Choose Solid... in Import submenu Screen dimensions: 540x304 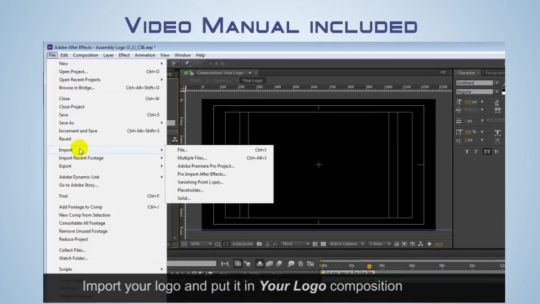pos(219,198)
